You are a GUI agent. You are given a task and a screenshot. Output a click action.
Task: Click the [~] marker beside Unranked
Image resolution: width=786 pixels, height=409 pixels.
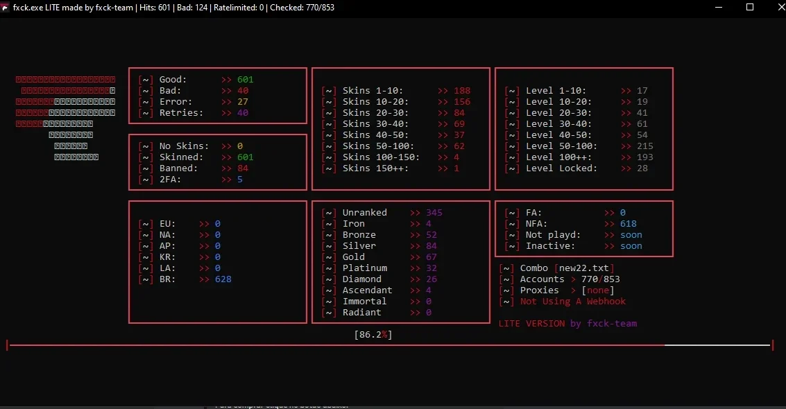pos(328,213)
